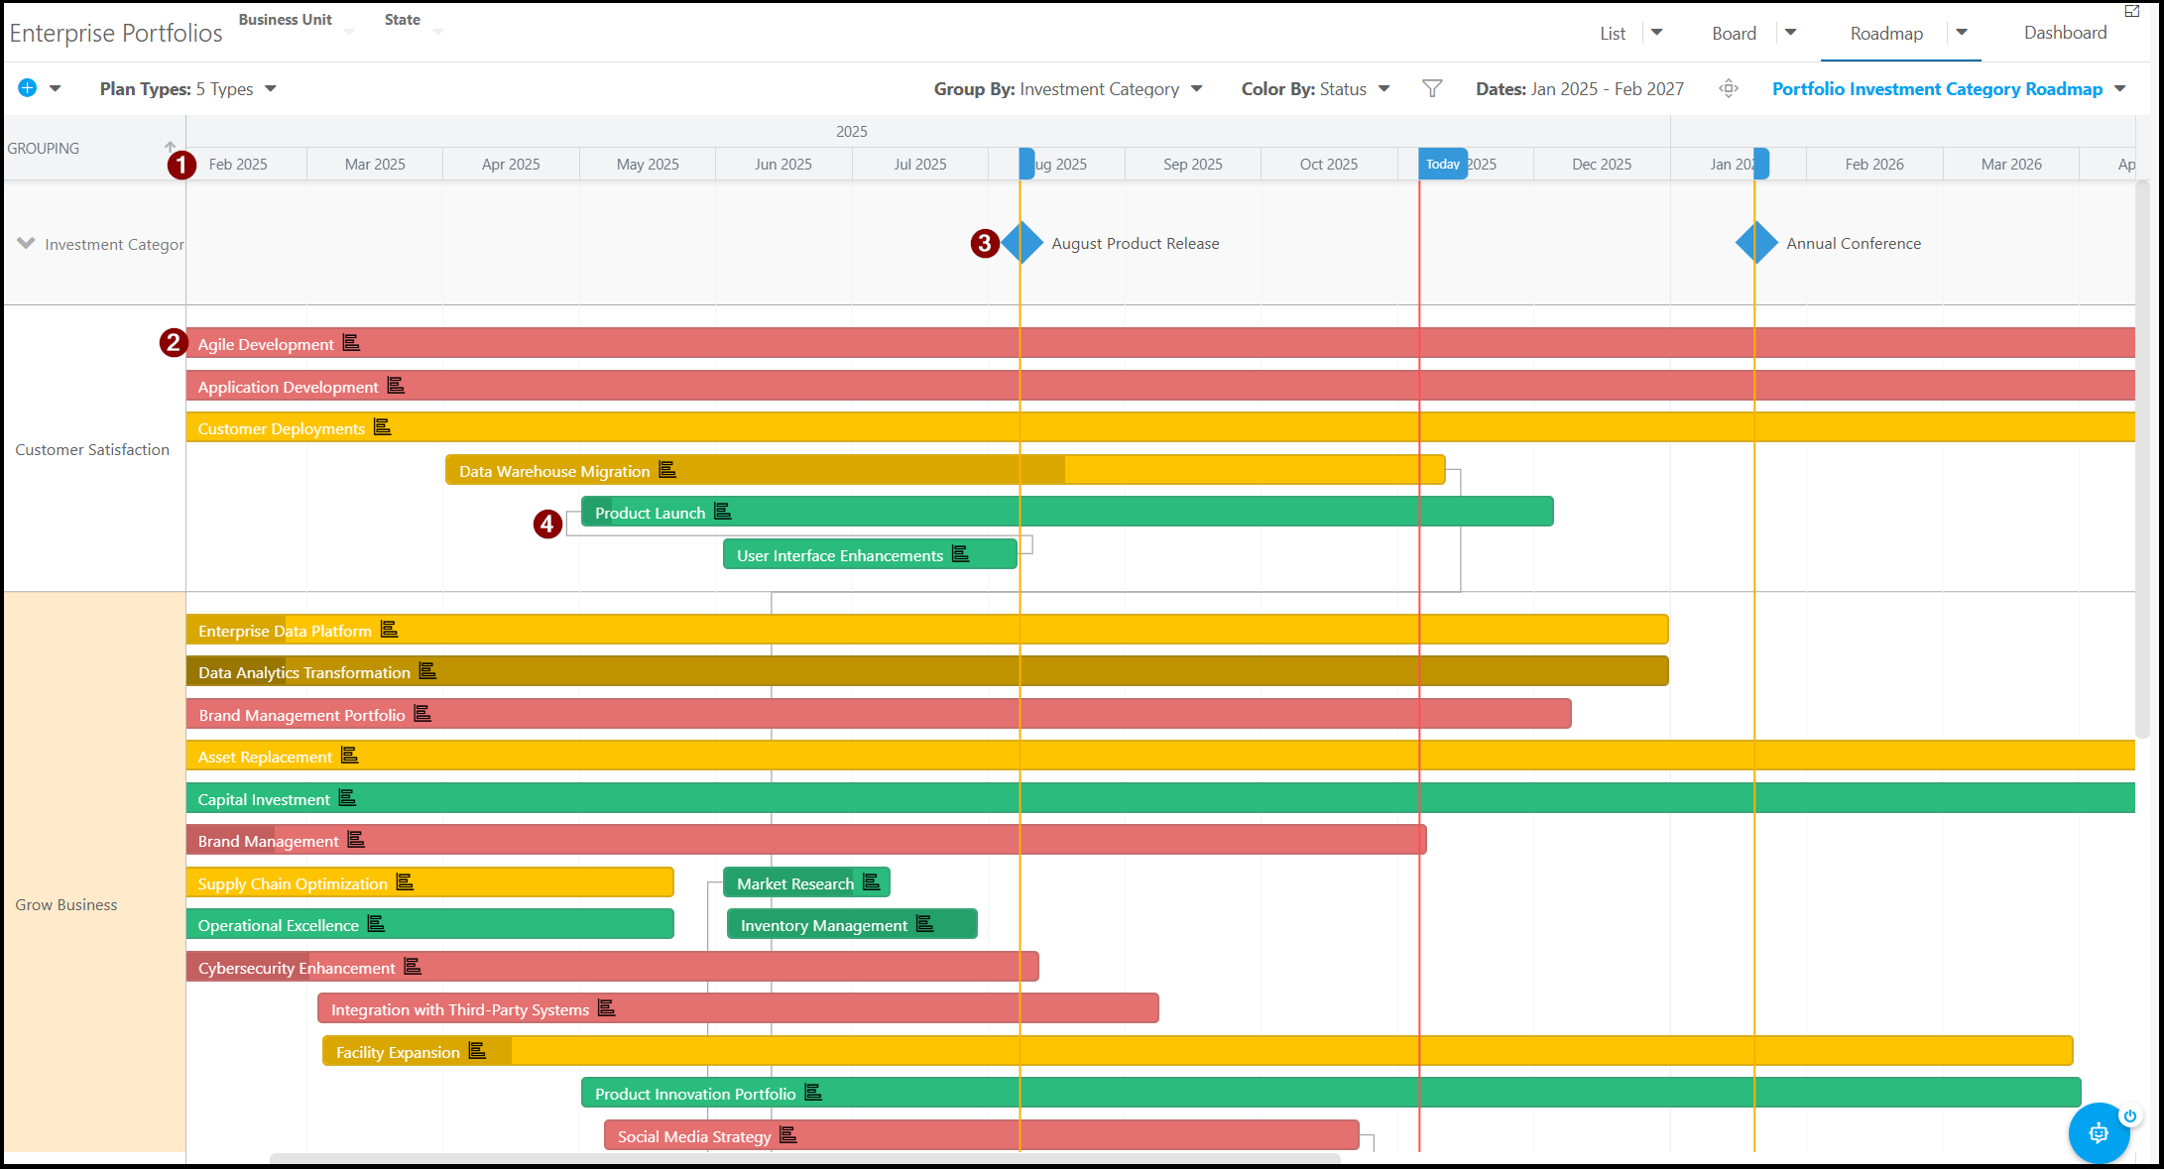The height and width of the screenshot is (1170, 2164).
Task: Click the export icon in the top-right corner
Action: point(2132,12)
